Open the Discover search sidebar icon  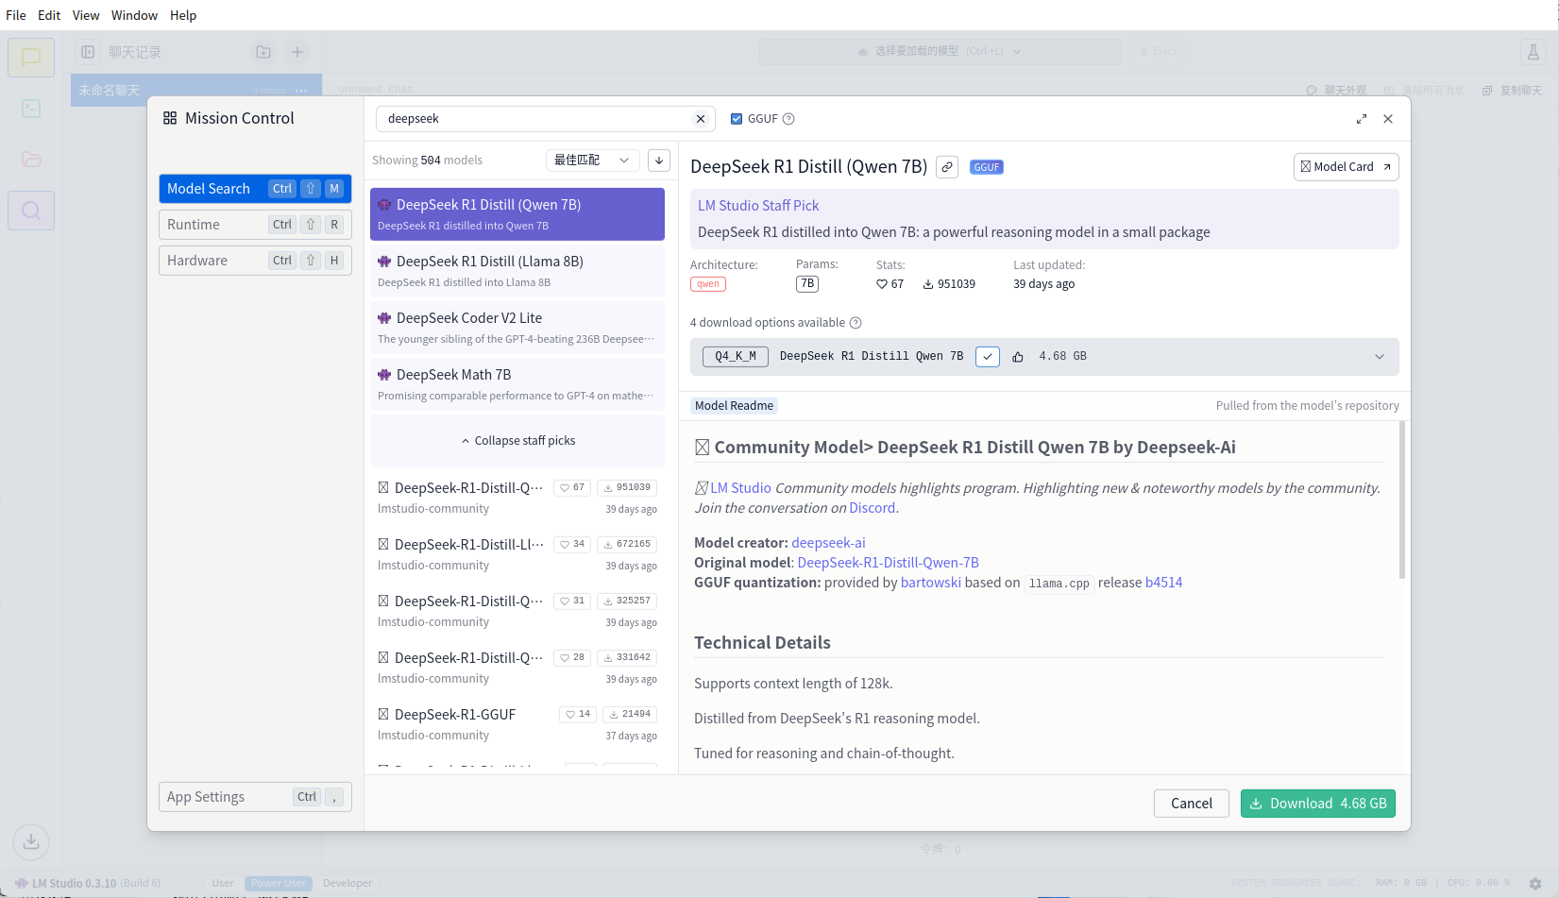(x=31, y=210)
